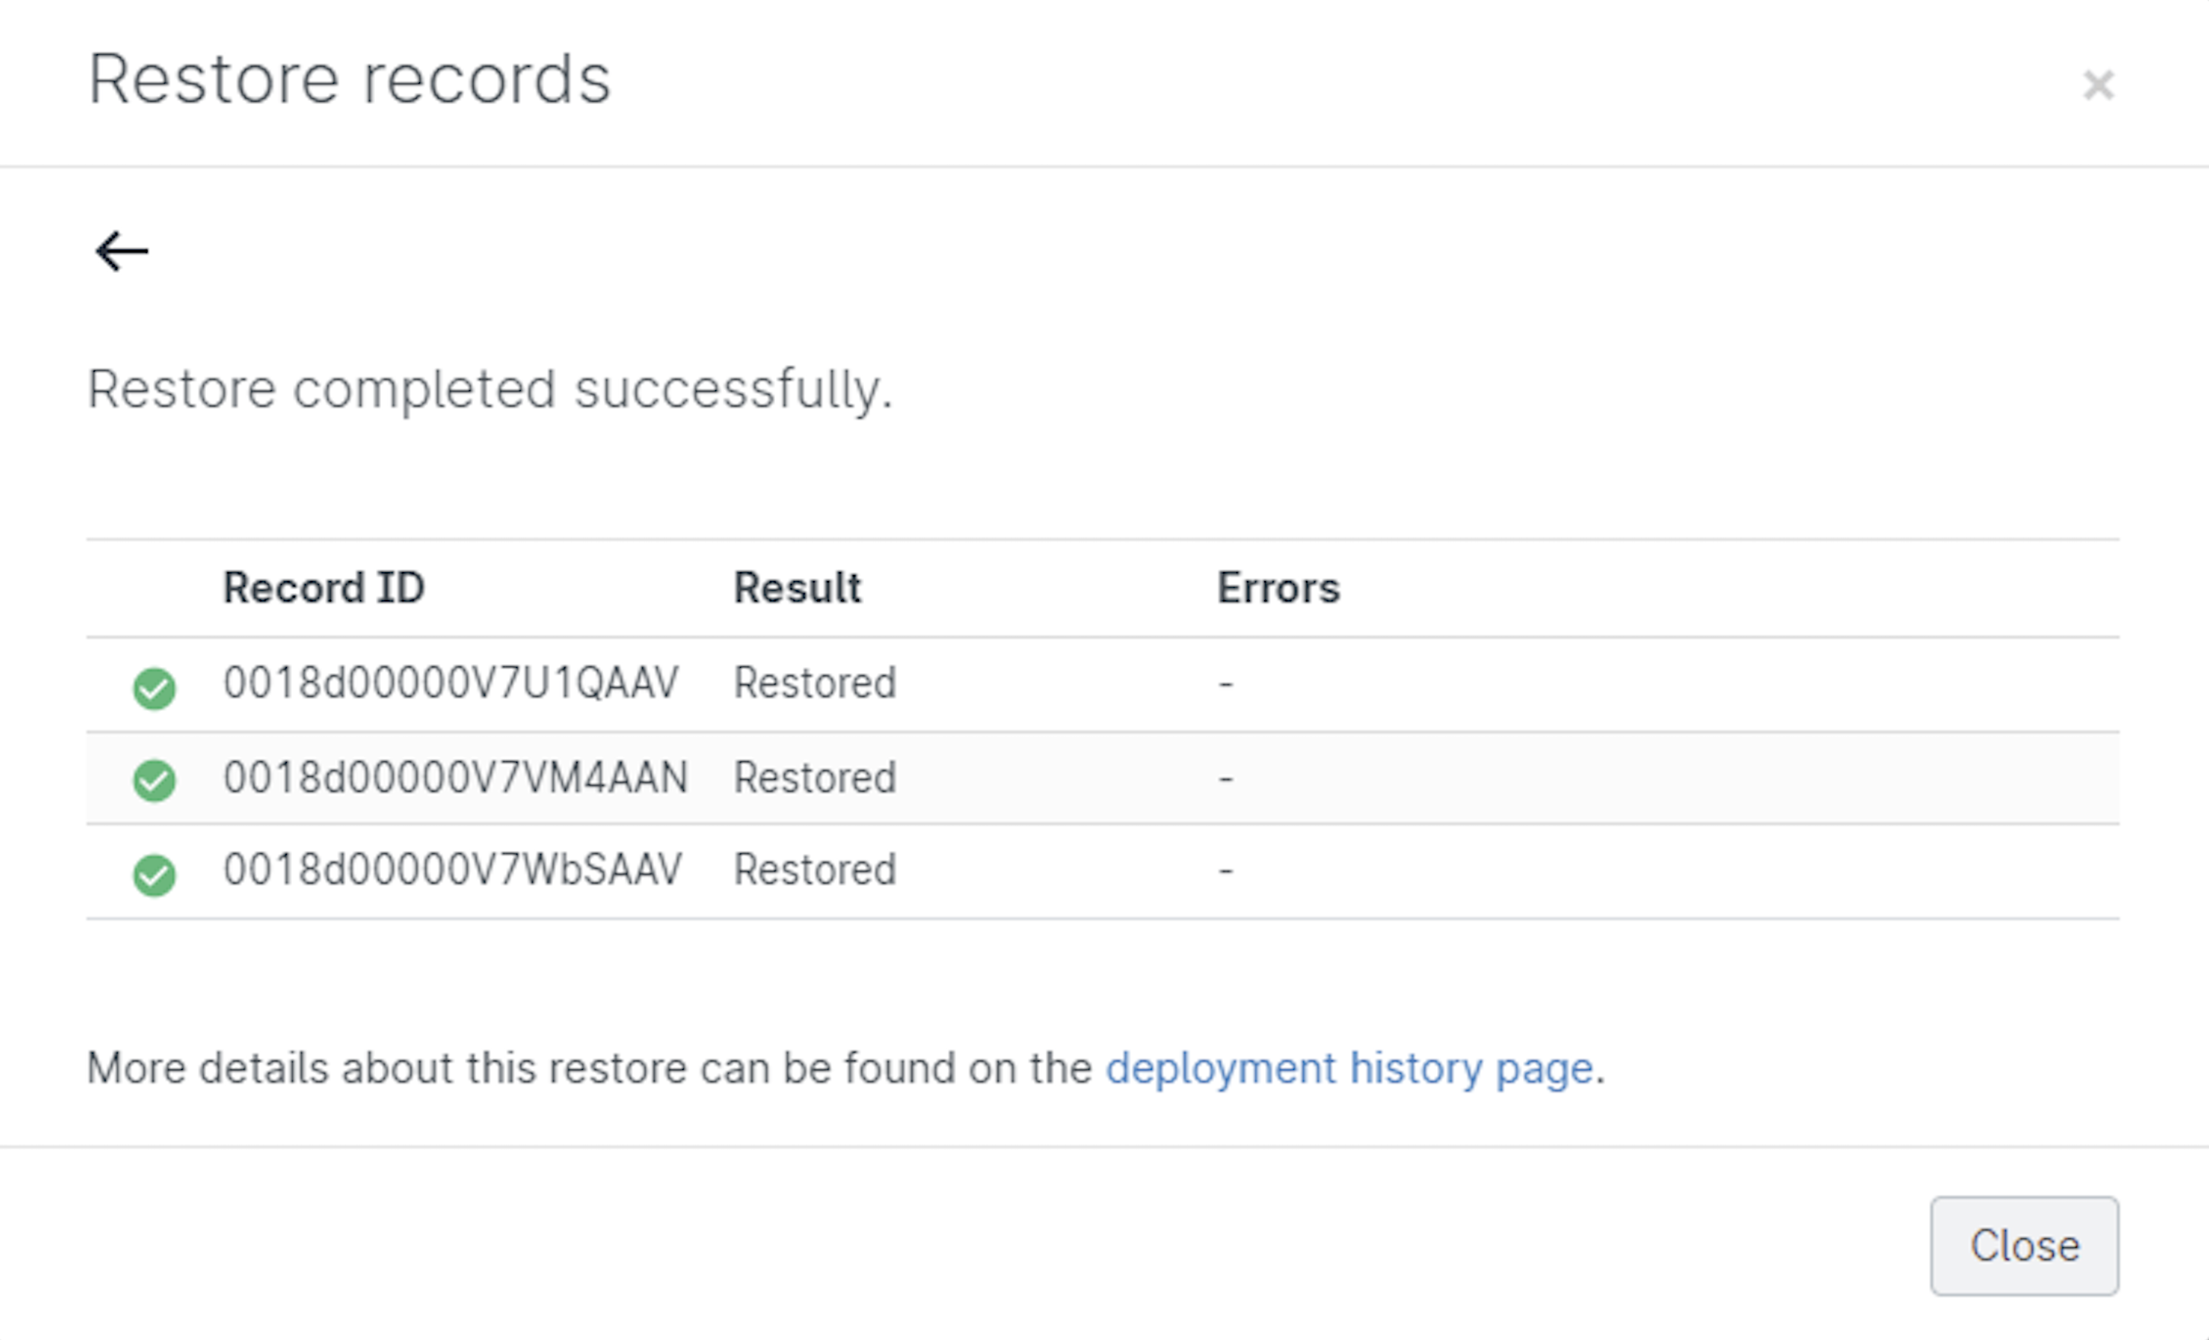The width and height of the screenshot is (2209, 1340).
Task: Click Restored result in third row
Action: coord(815,869)
